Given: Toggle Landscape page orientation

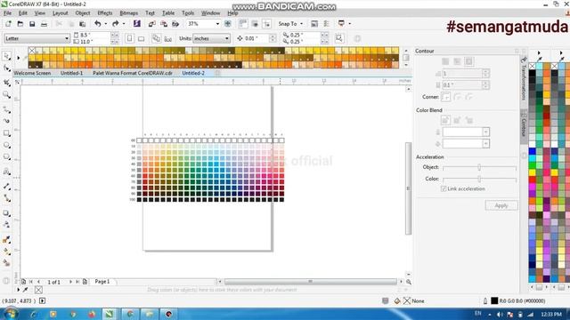Looking at the screenshot, I should coord(141,38).
